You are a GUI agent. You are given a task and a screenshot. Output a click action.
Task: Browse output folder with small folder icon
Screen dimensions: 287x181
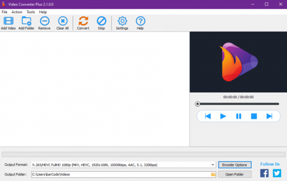tap(213, 174)
